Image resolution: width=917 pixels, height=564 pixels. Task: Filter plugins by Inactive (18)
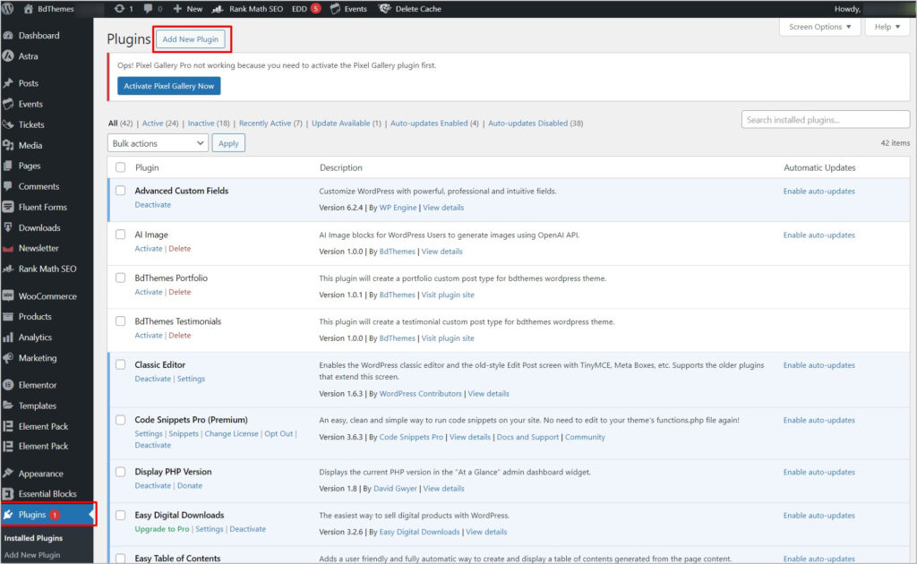click(209, 124)
